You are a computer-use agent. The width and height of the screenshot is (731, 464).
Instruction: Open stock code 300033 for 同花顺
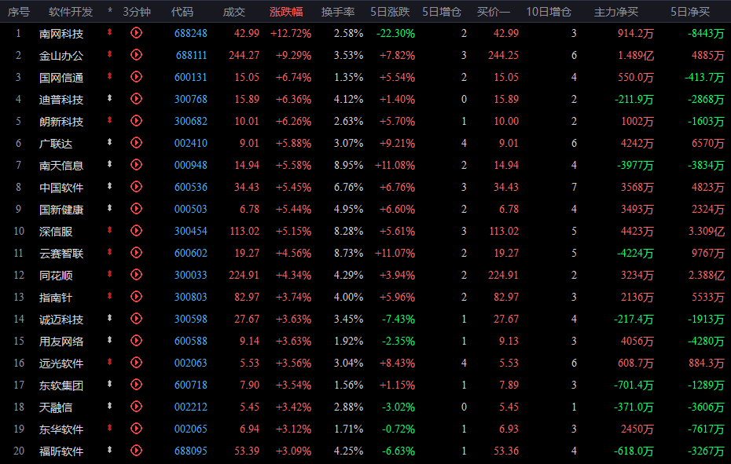191,275
